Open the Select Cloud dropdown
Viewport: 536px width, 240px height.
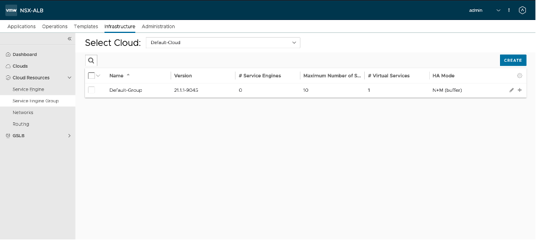coord(223,43)
